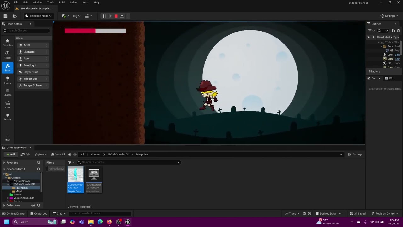Click Save All in the Content Browser
Viewport: 403px width, 227px height.
(58, 154)
